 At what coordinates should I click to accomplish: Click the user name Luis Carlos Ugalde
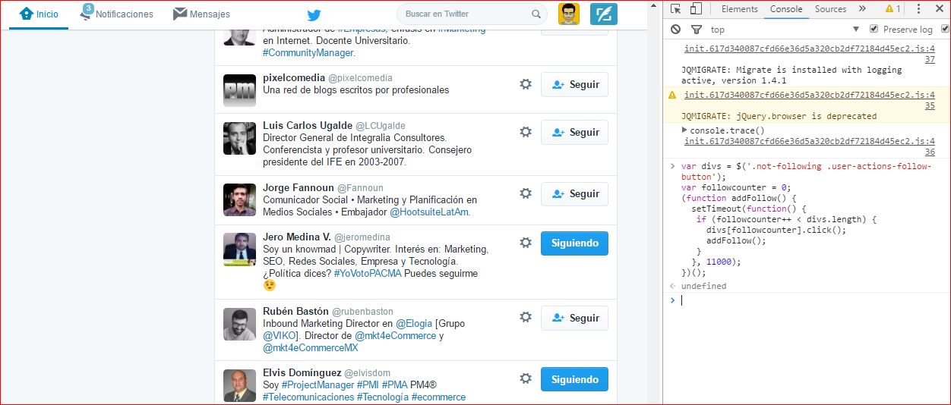click(x=308, y=126)
